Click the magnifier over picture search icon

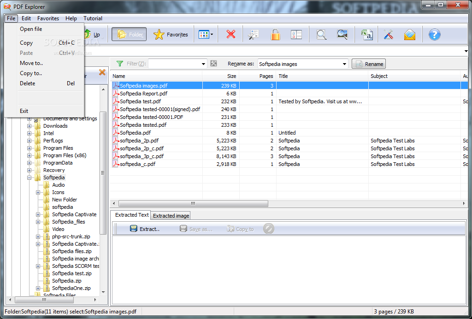342,34
